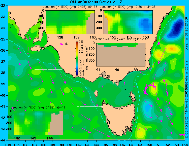Select the lon=146 temperature section title
The image size is (189, 146).
pyautogui.click(x=120, y=39)
